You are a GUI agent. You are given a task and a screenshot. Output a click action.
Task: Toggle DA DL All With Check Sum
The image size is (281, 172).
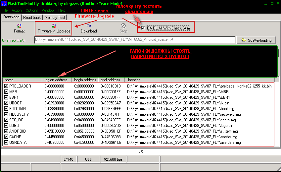pyautogui.click(x=143, y=28)
